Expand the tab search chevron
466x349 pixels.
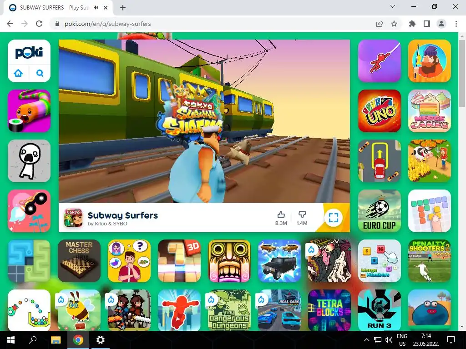pos(393,6)
